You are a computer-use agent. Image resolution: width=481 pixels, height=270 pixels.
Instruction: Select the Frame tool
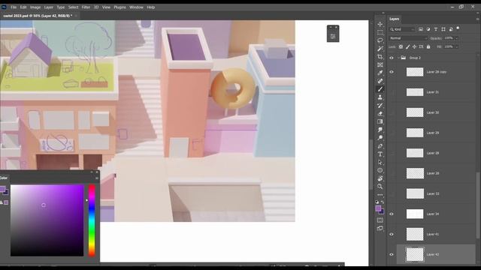[380, 65]
